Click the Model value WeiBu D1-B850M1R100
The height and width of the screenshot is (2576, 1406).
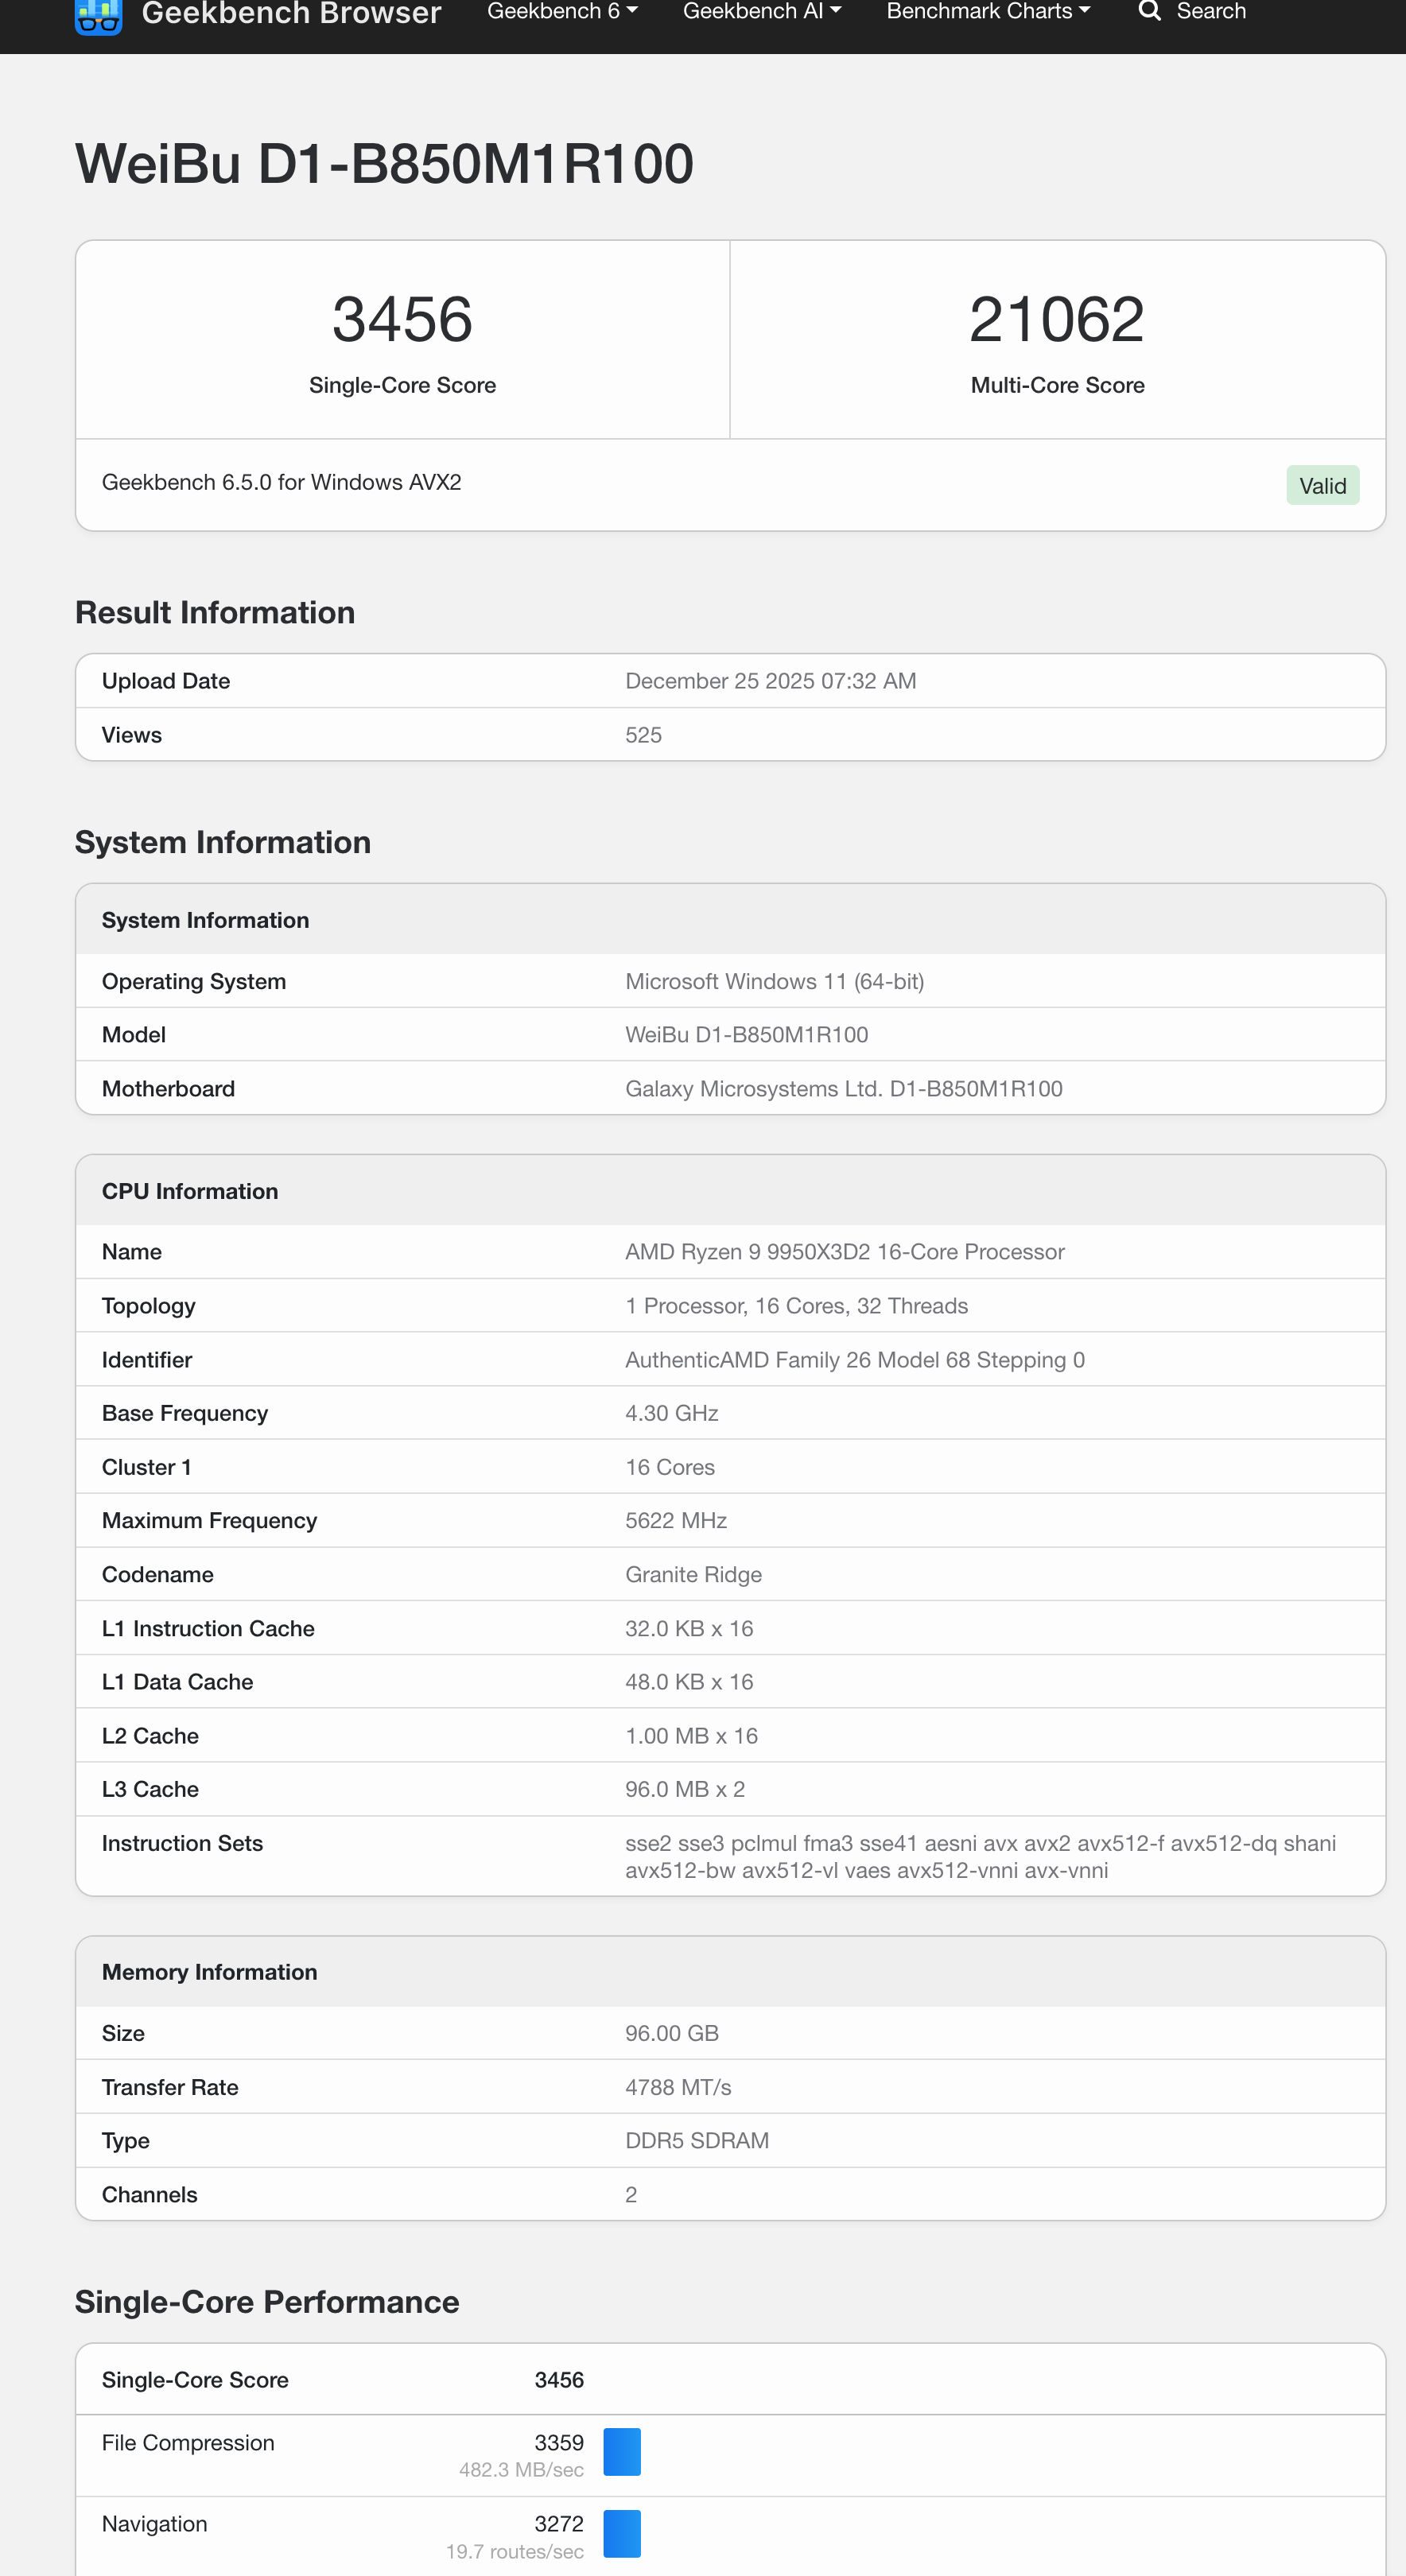click(x=746, y=1035)
